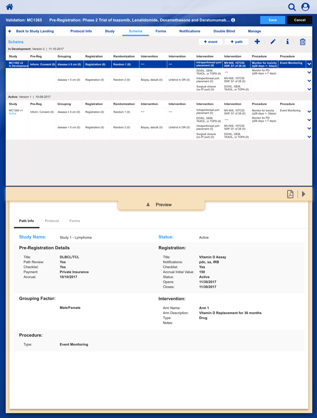Click Schema section heading
Image resolution: width=317 pixels, height=418 pixels.
[16, 42]
